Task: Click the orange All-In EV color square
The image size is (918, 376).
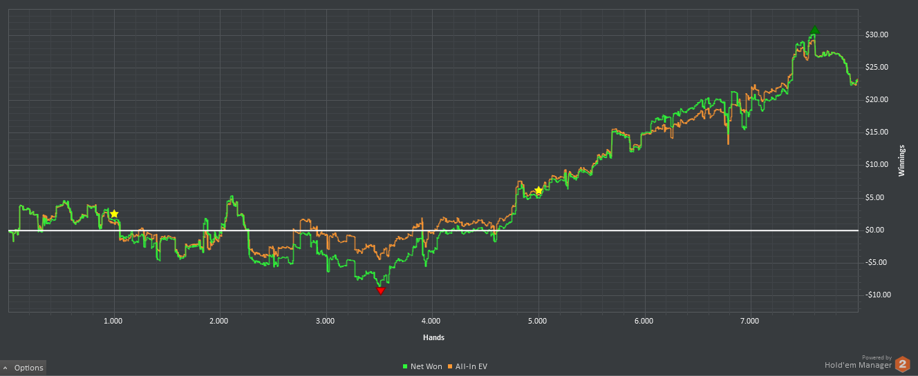Action: tap(451, 366)
